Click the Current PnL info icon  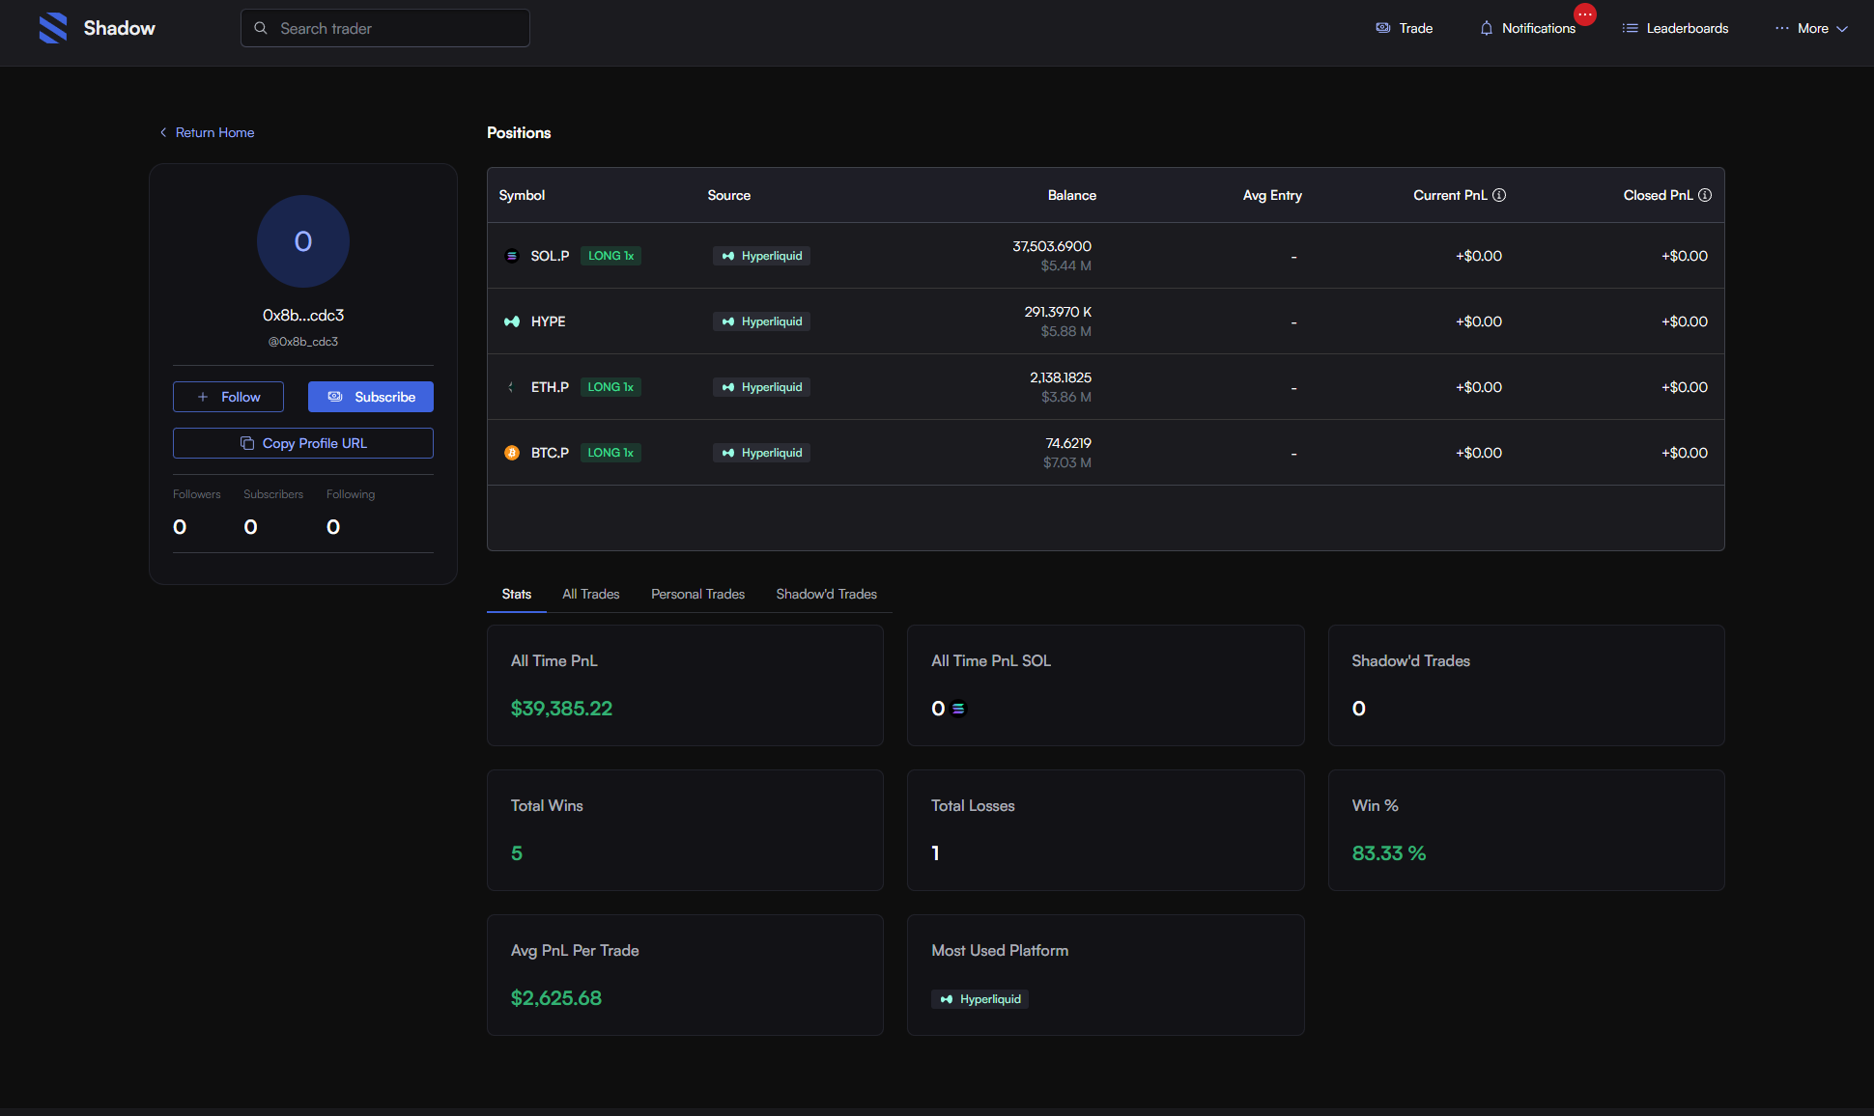pos(1499,195)
